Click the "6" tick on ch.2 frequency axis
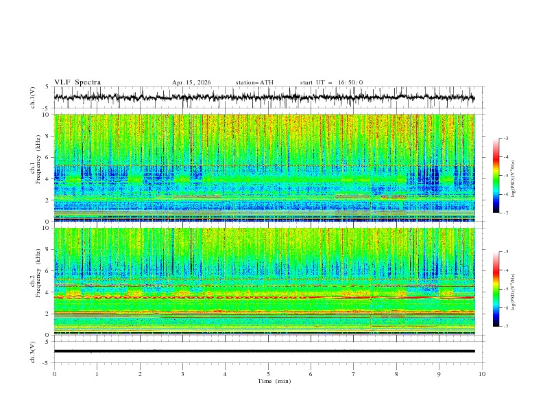This screenshot has width=543, height=420. click(48, 270)
